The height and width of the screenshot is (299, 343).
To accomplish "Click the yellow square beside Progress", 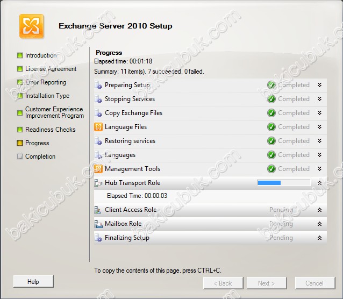I will tap(20, 143).
